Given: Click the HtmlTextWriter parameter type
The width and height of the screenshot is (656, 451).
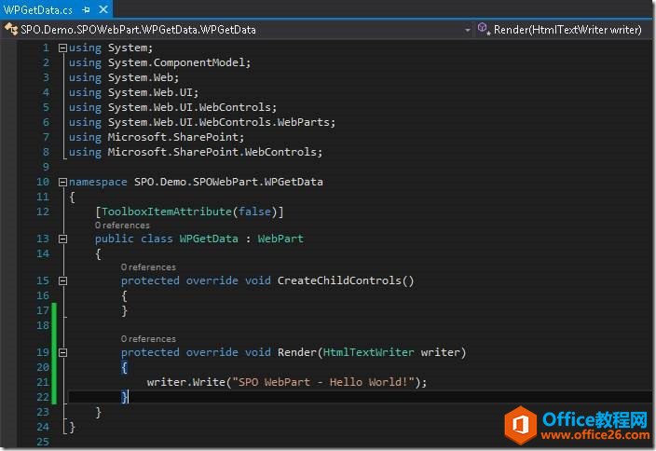Looking at the screenshot, I should (369, 352).
